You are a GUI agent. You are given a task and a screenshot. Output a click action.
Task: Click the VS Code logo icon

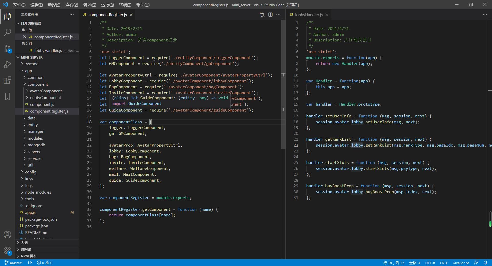[5, 5]
